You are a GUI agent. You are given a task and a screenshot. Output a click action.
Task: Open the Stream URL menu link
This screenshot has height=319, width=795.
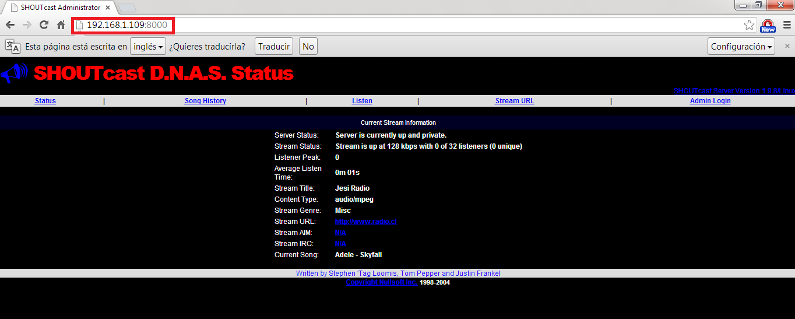[515, 101]
